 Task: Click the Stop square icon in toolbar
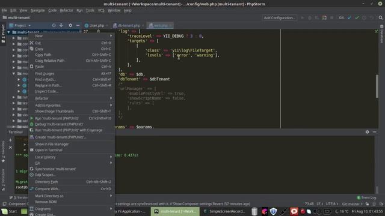pyautogui.click(x=331, y=17)
